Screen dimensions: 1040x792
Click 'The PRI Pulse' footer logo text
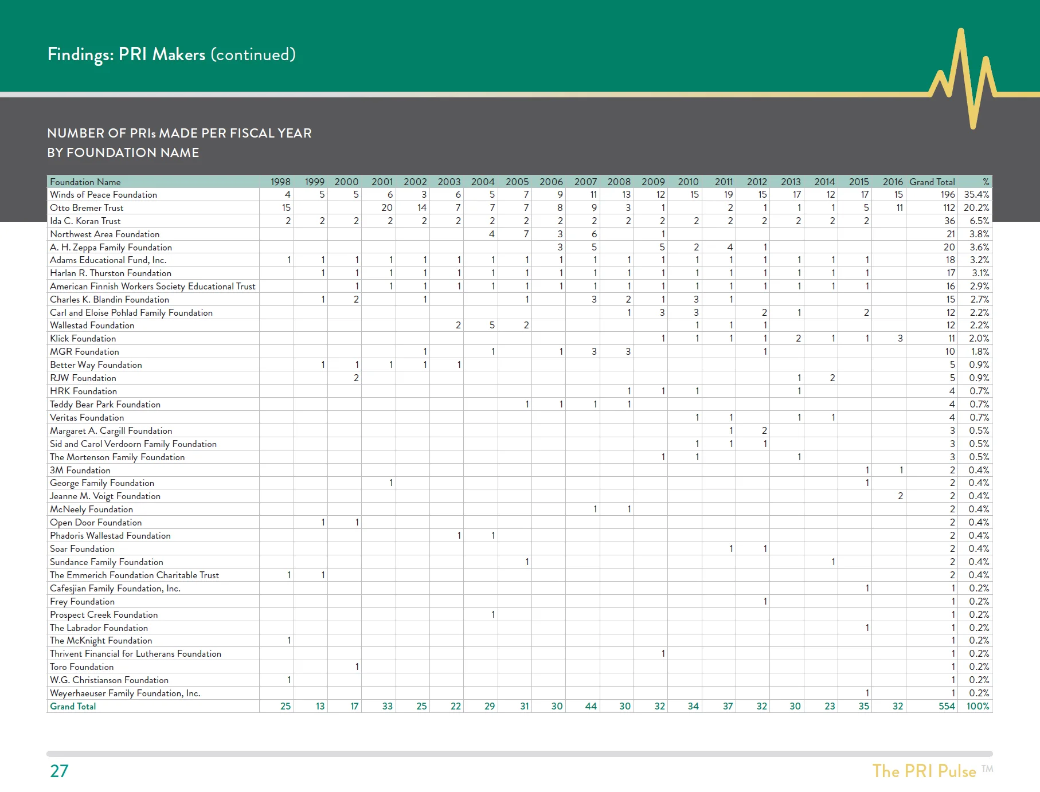pyautogui.click(x=924, y=771)
